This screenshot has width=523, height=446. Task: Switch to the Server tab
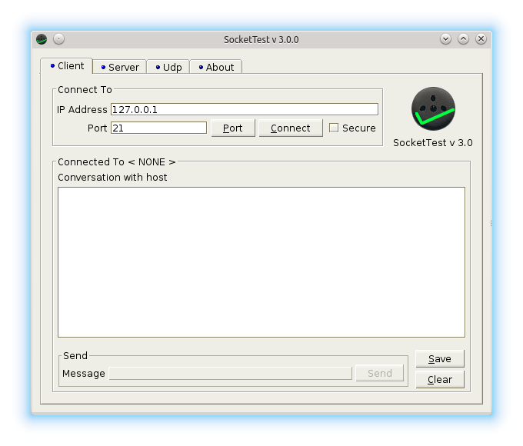(x=118, y=67)
